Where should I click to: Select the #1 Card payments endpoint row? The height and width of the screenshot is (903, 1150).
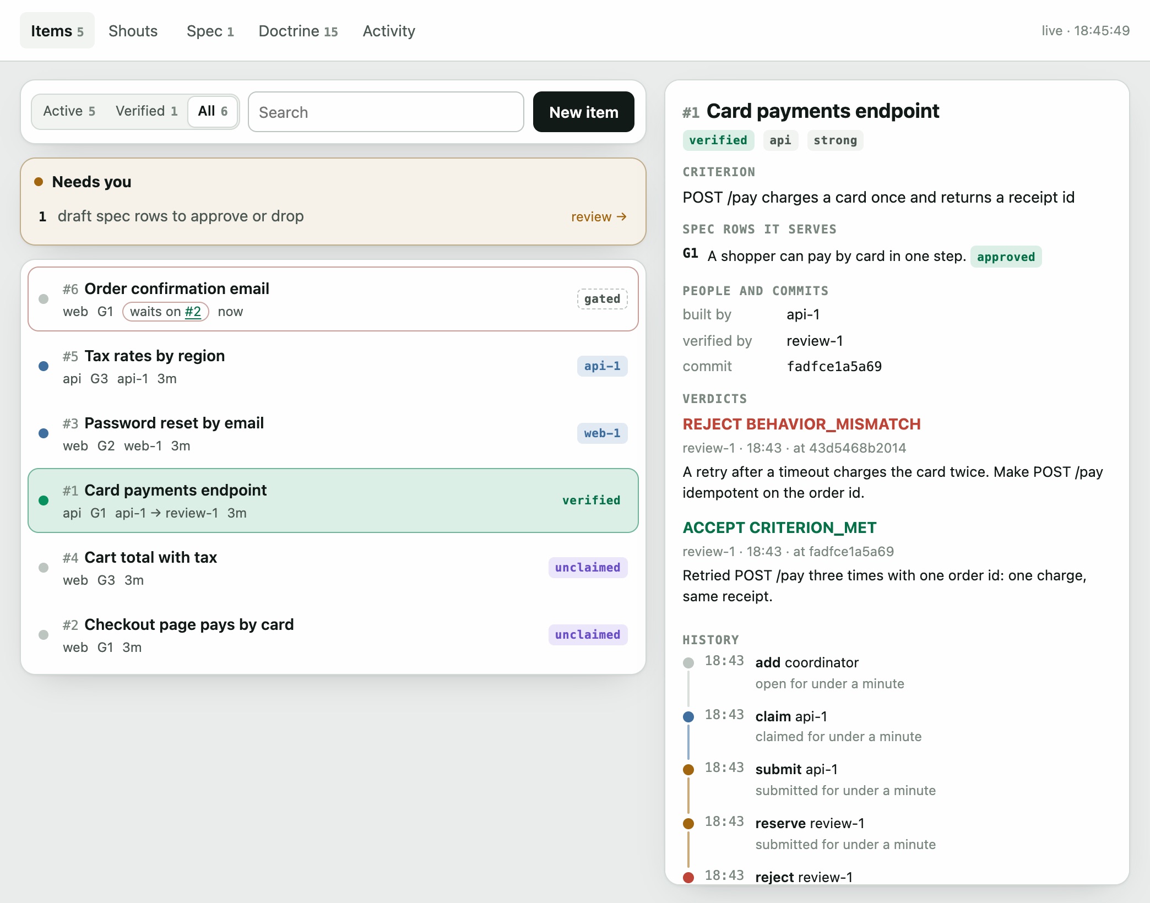tap(333, 501)
